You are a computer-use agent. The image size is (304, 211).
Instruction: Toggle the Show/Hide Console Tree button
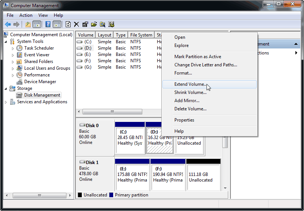pos(37,25)
